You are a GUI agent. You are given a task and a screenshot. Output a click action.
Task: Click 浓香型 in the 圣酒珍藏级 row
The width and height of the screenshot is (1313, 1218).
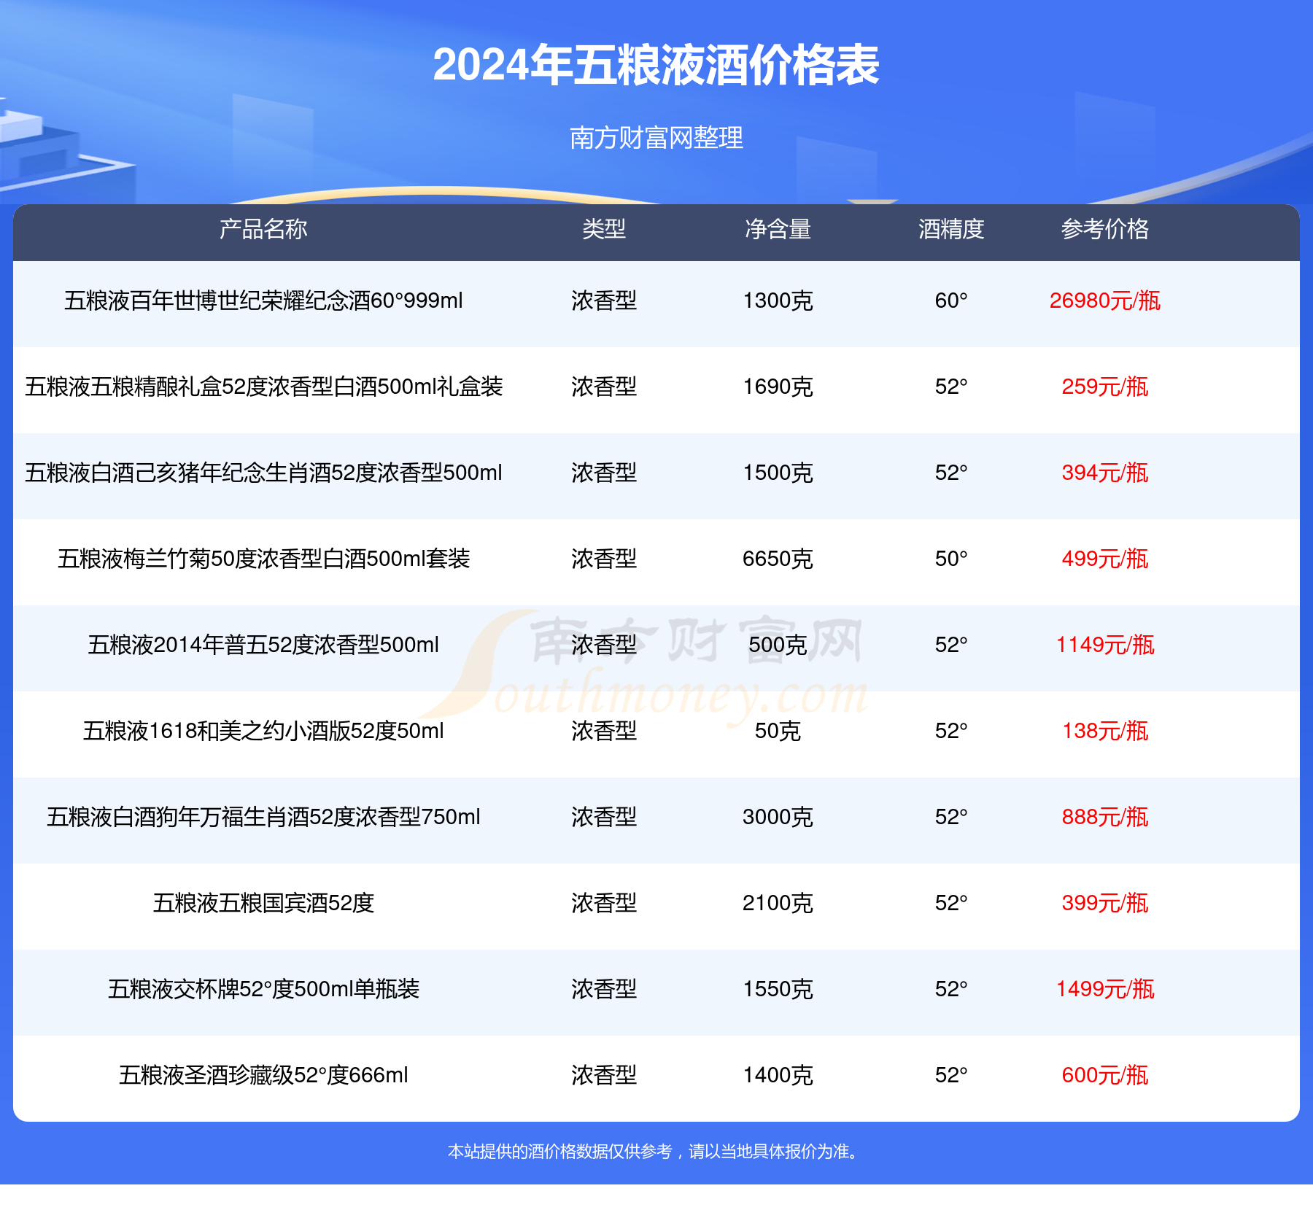tap(604, 1075)
